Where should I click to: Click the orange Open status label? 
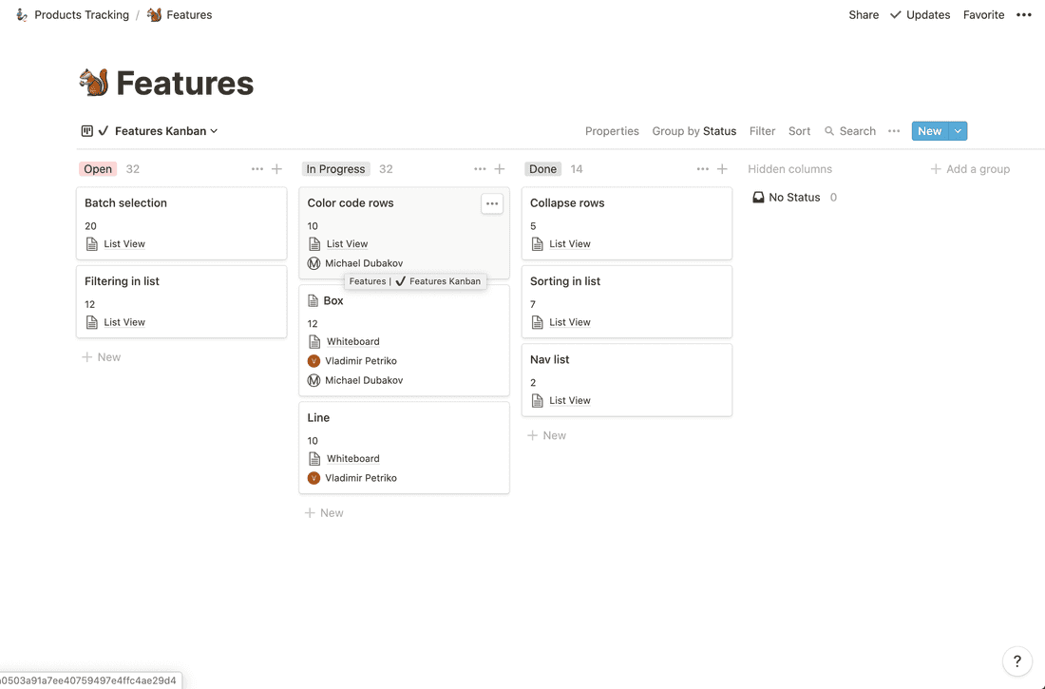coord(97,168)
